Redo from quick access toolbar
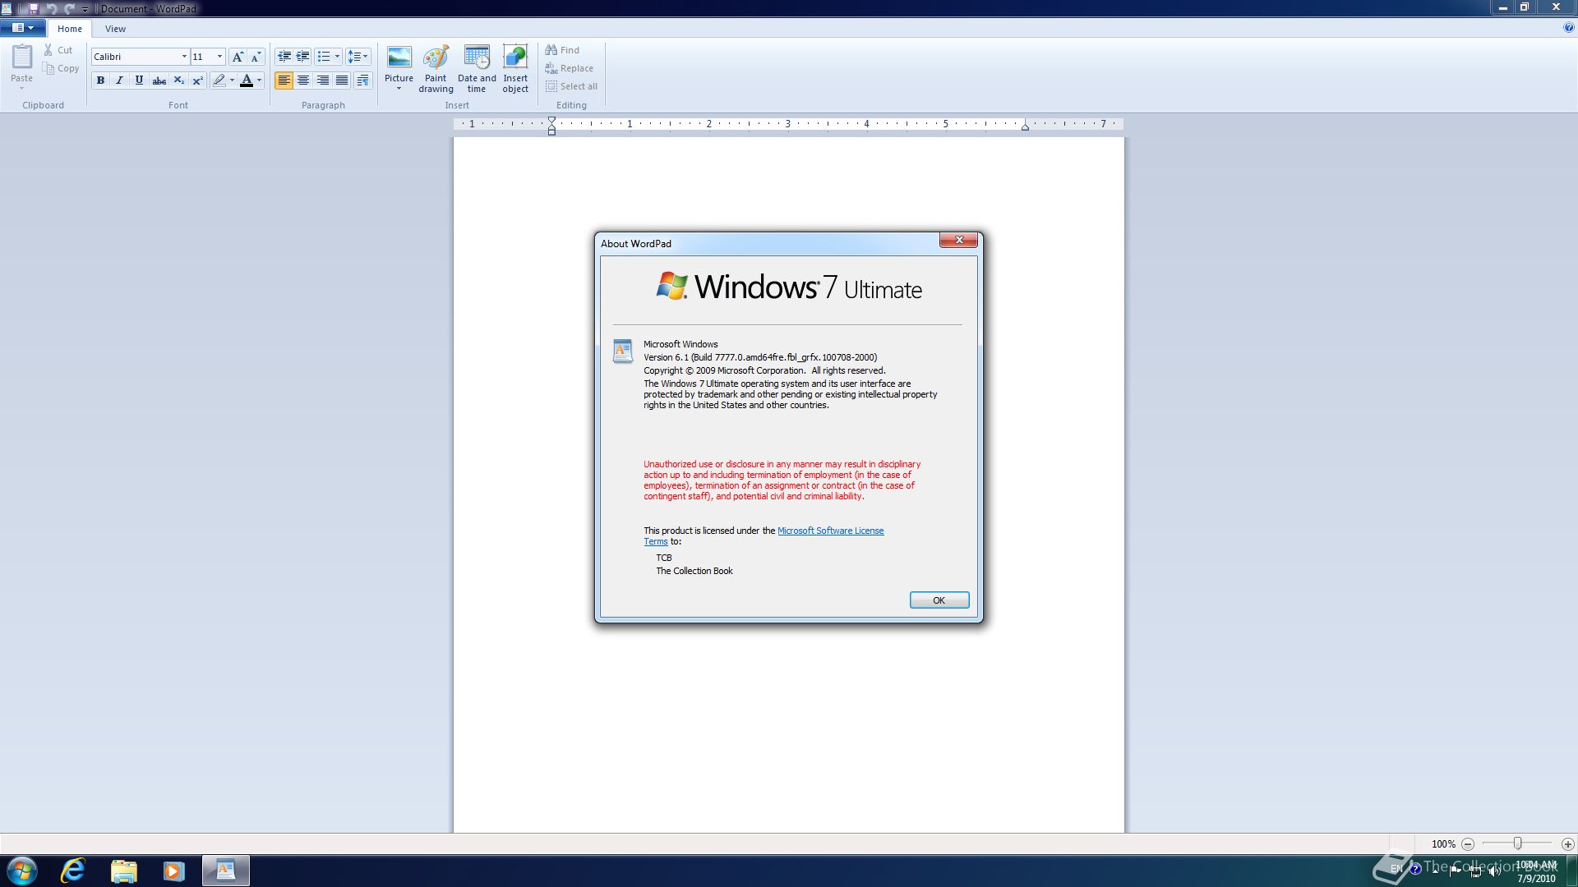This screenshot has width=1578, height=887. coord(69,8)
